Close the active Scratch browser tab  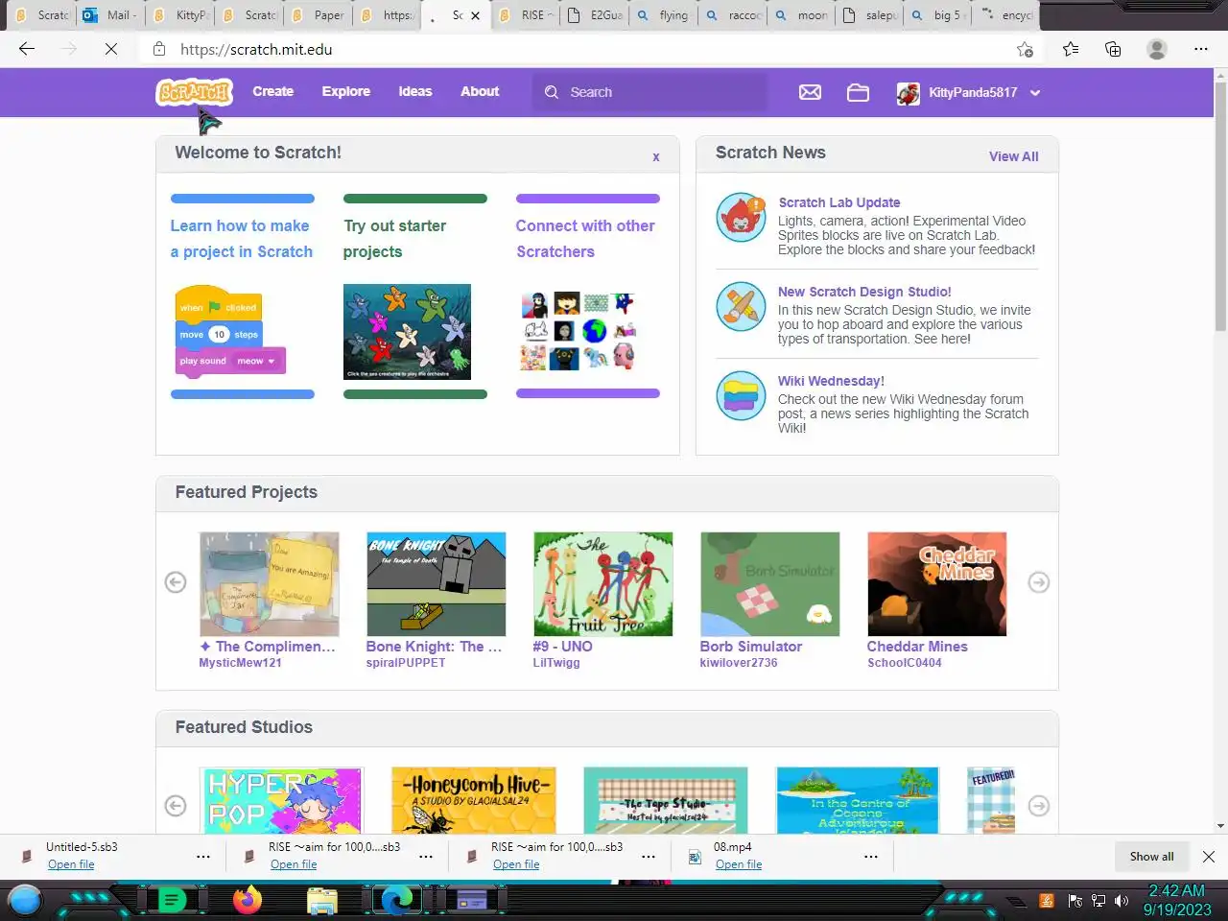(x=475, y=15)
